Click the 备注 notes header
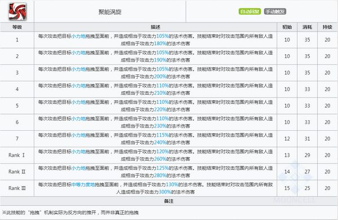The height and width of the screenshot is (220, 338). click(x=169, y=201)
